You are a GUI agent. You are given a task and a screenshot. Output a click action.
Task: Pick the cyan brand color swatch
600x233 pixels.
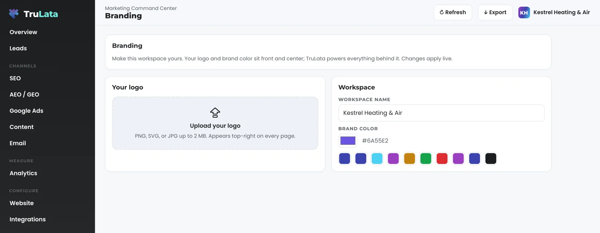(x=377, y=158)
